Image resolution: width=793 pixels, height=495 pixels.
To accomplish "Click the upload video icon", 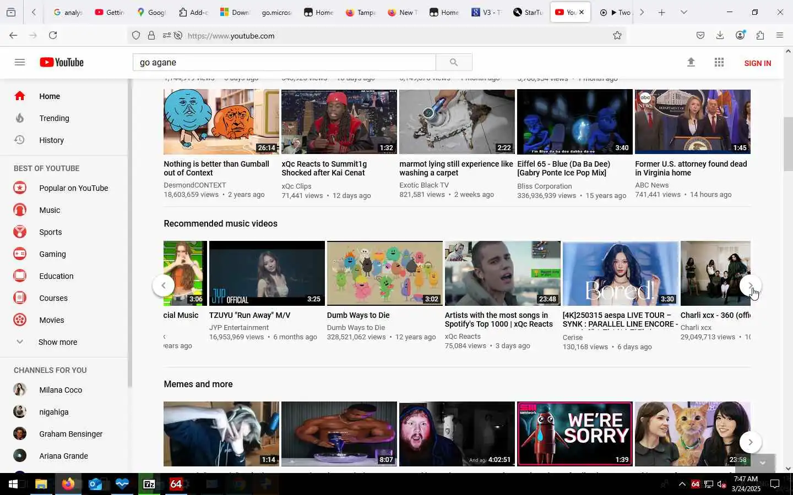I will click(691, 62).
